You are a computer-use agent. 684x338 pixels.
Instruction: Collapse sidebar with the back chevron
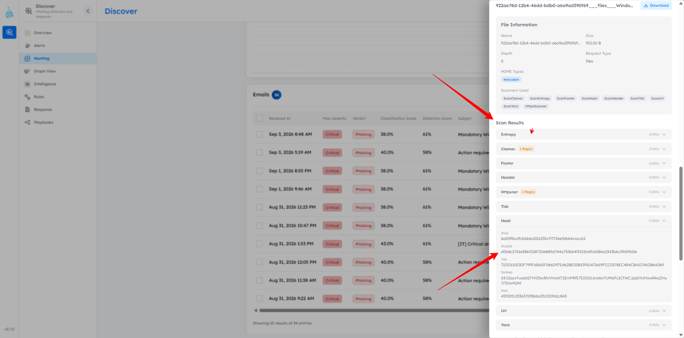tap(88, 11)
